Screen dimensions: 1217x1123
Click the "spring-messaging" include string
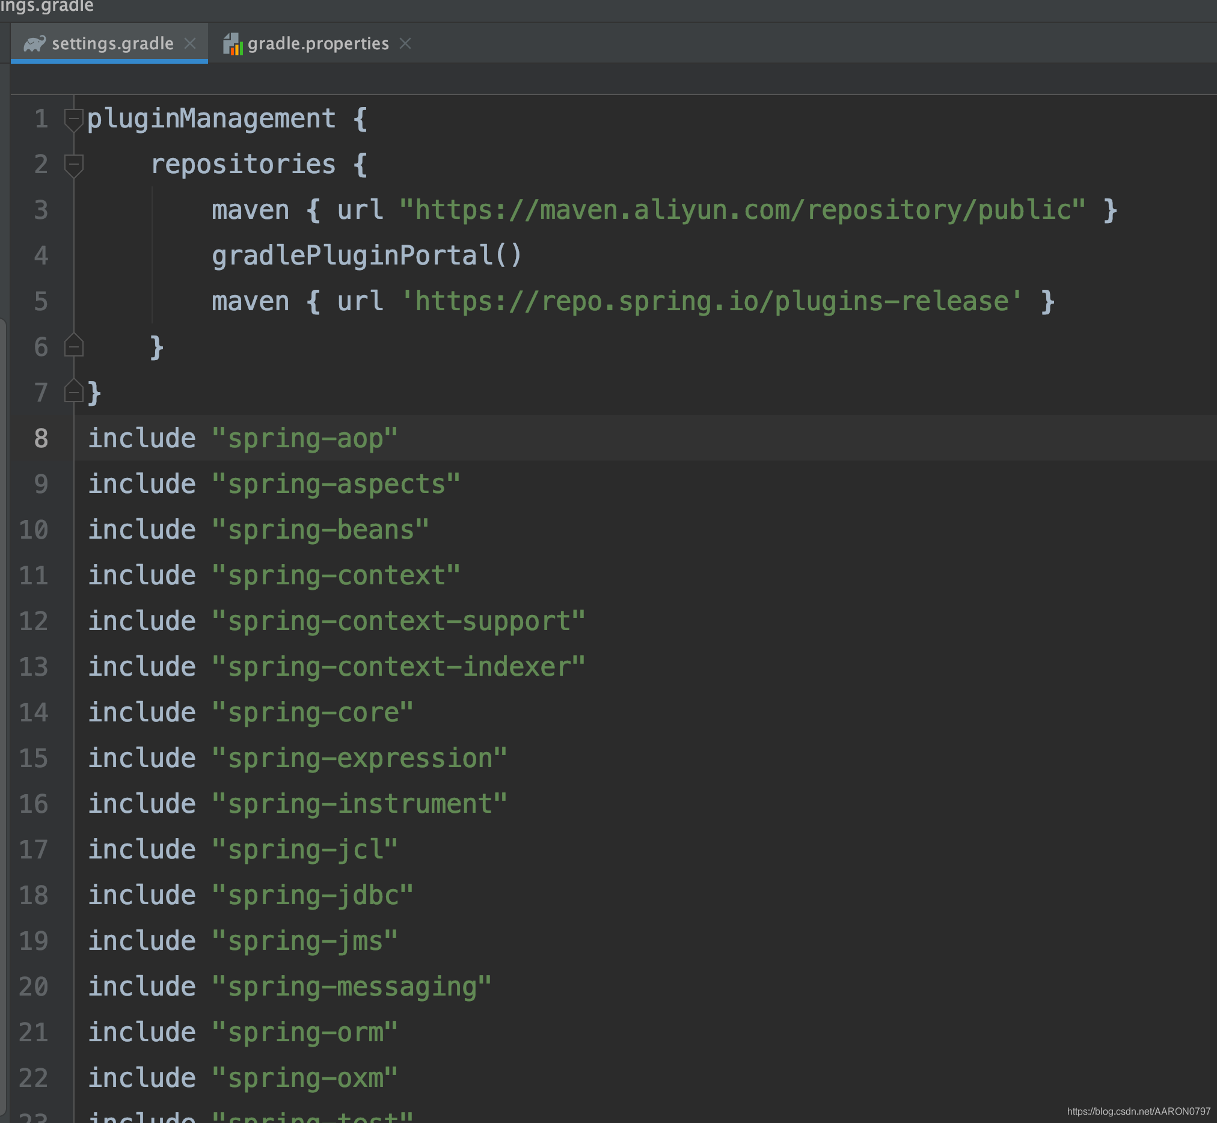(351, 987)
